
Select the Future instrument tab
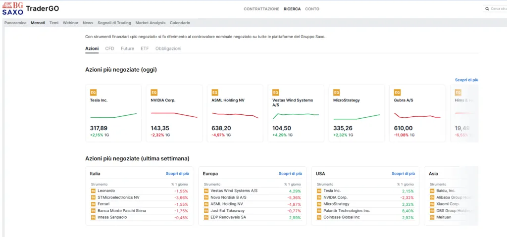pos(127,48)
